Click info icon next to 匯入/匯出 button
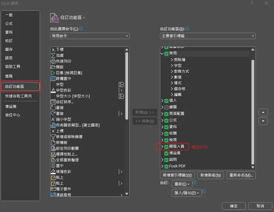The image size is (274, 212). point(204,191)
